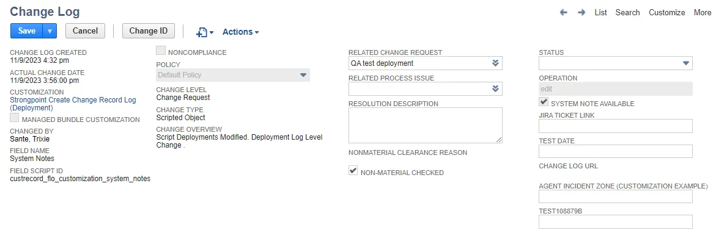Click the Change ID button
The height and width of the screenshot is (233, 716).
click(x=149, y=31)
